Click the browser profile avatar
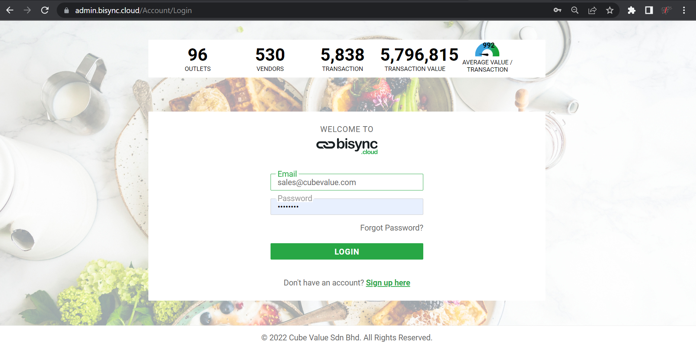Image resolution: width=696 pixels, height=344 pixels. (666, 10)
